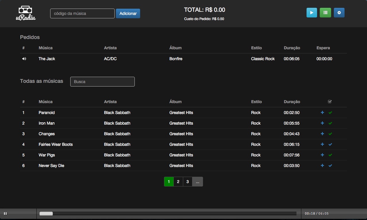Select page 1 in the pagination
This screenshot has height=220, width=367.
pyautogui.click(x=169, y=182)
